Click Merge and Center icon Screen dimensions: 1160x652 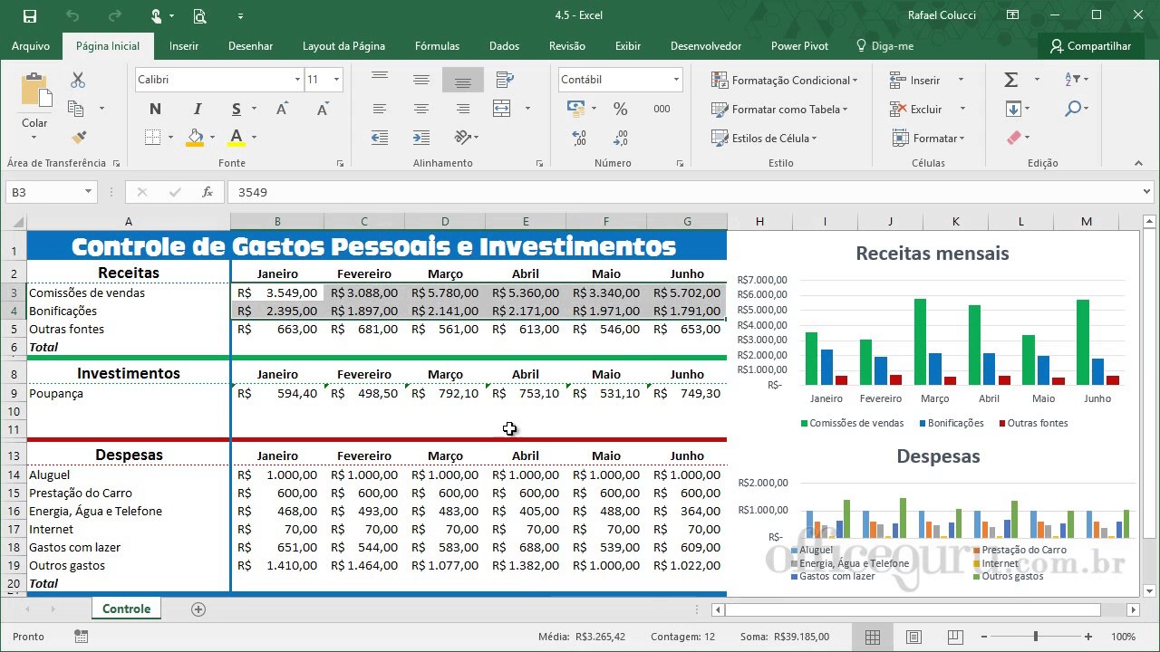click(502, 109)
